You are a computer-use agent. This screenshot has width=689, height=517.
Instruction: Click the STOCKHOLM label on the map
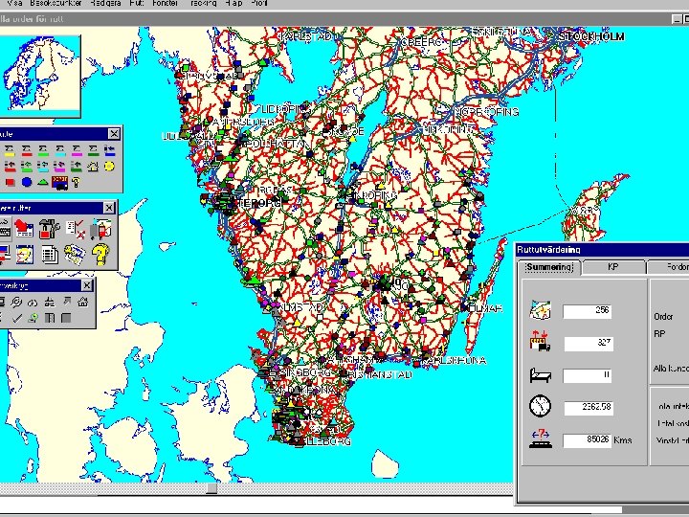click(x=592, y=36)
